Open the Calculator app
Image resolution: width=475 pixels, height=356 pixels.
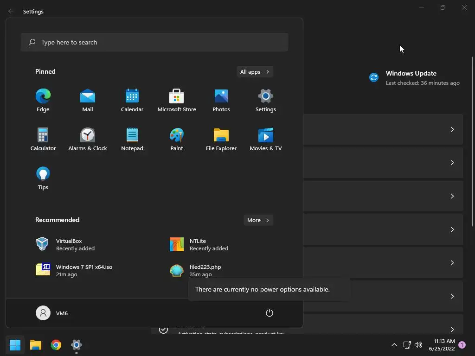pos(43,140)
